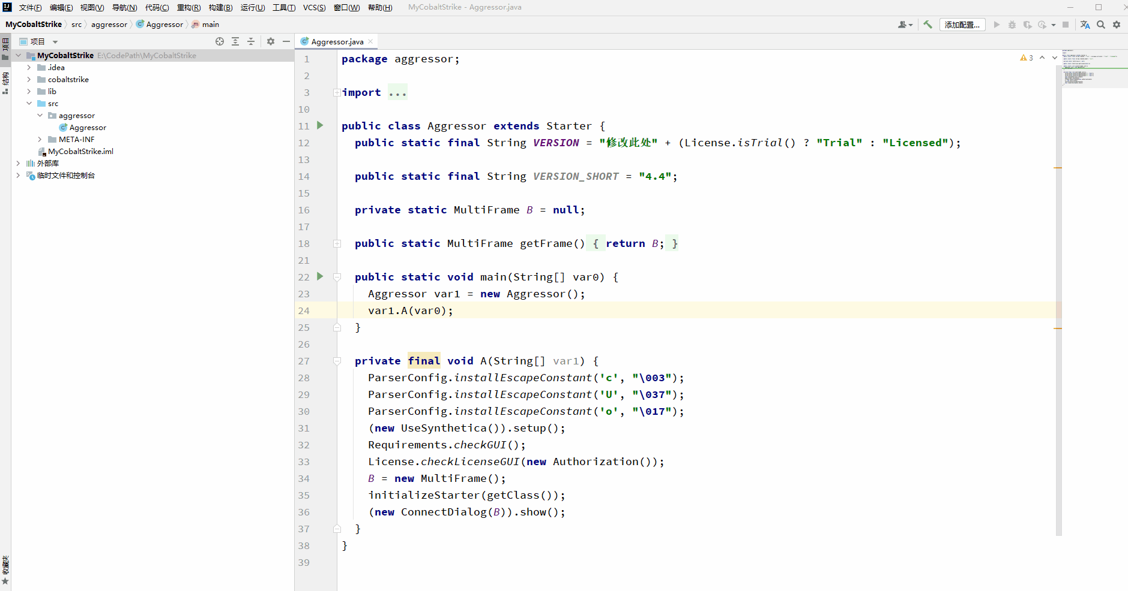Screen dimensions: 1128x591
Task: Select MyCobaltStrike.iml file in tree
Action: click(x=80, y=151)
